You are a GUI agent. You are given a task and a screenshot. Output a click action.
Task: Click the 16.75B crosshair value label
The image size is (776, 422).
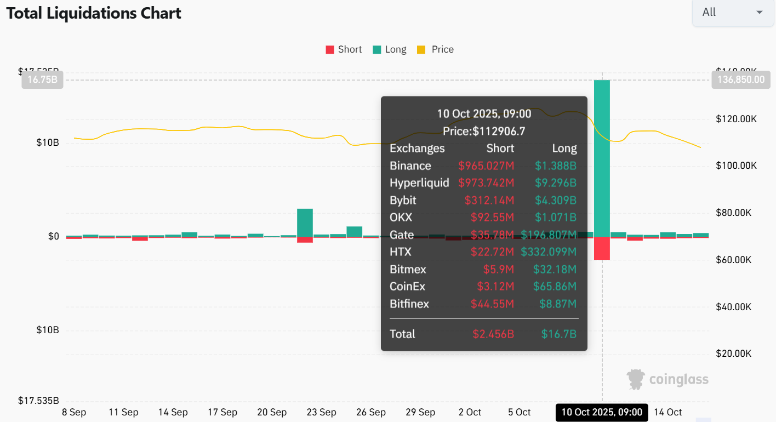[42, 80]
